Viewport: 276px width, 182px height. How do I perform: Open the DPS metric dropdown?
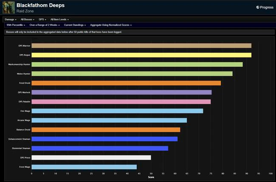point(42,19)
